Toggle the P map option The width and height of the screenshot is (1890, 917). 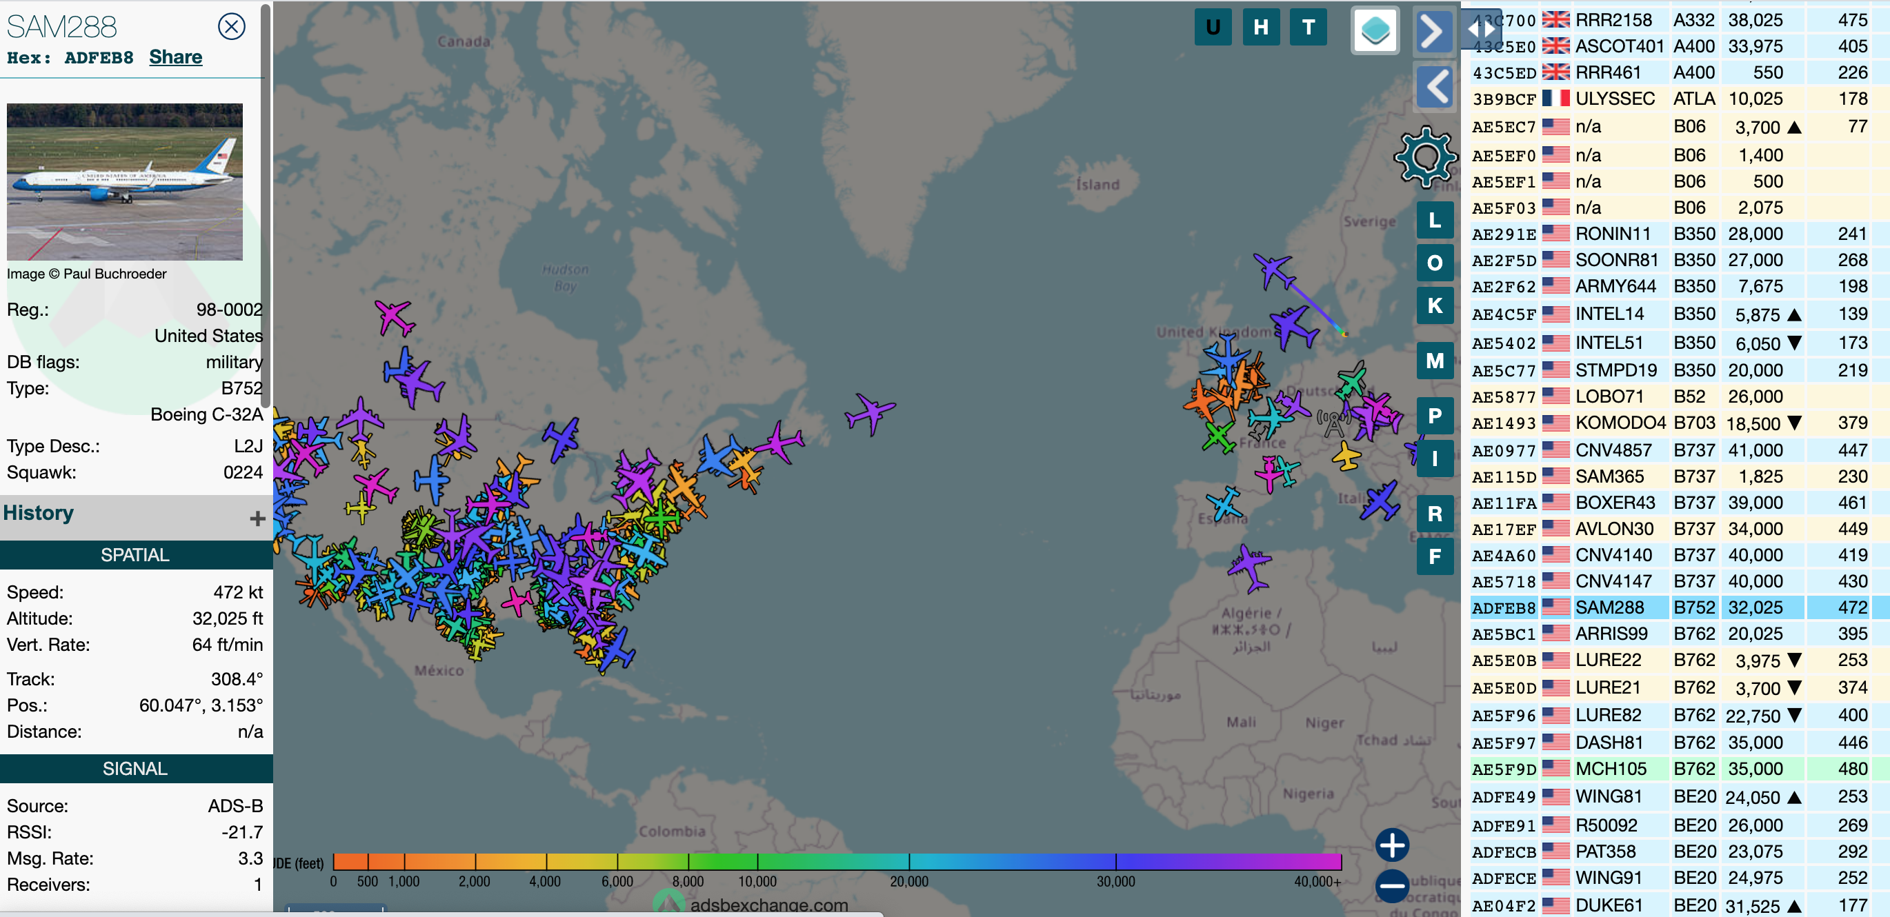tap(1434, 416)
